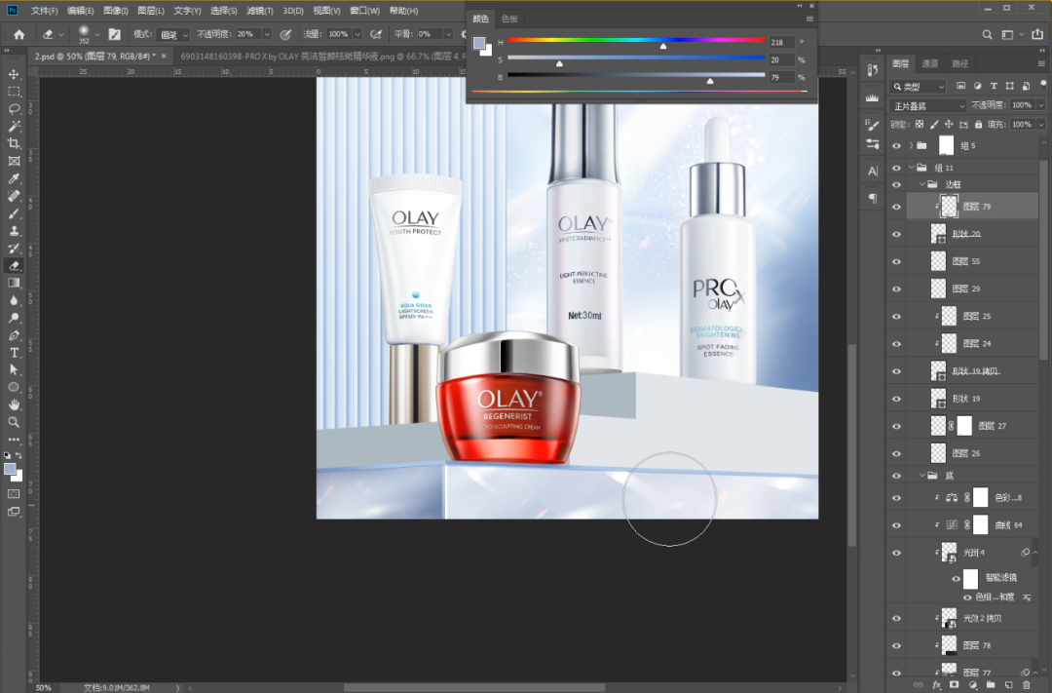Hide the 组 5 group layer
Image resolution: width=1052 pixels, height=693 pixels.
point(896,146)
